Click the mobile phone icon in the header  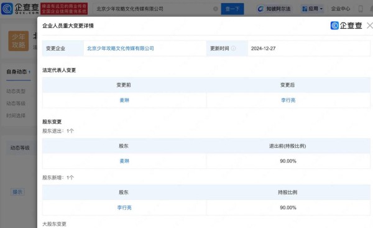click(361, 9)
